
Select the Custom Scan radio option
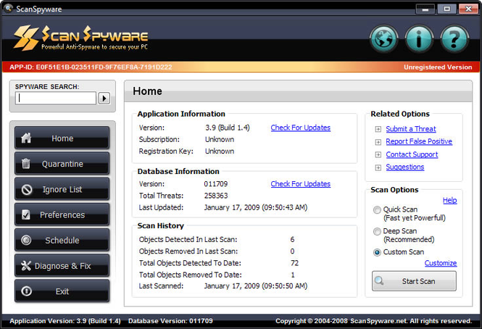377,252
